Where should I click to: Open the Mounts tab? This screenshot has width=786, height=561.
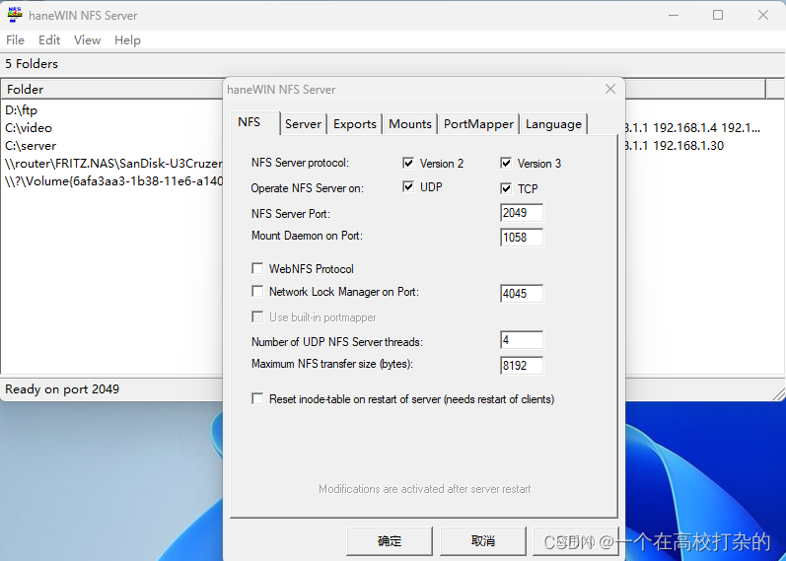(x=409, y=124)
